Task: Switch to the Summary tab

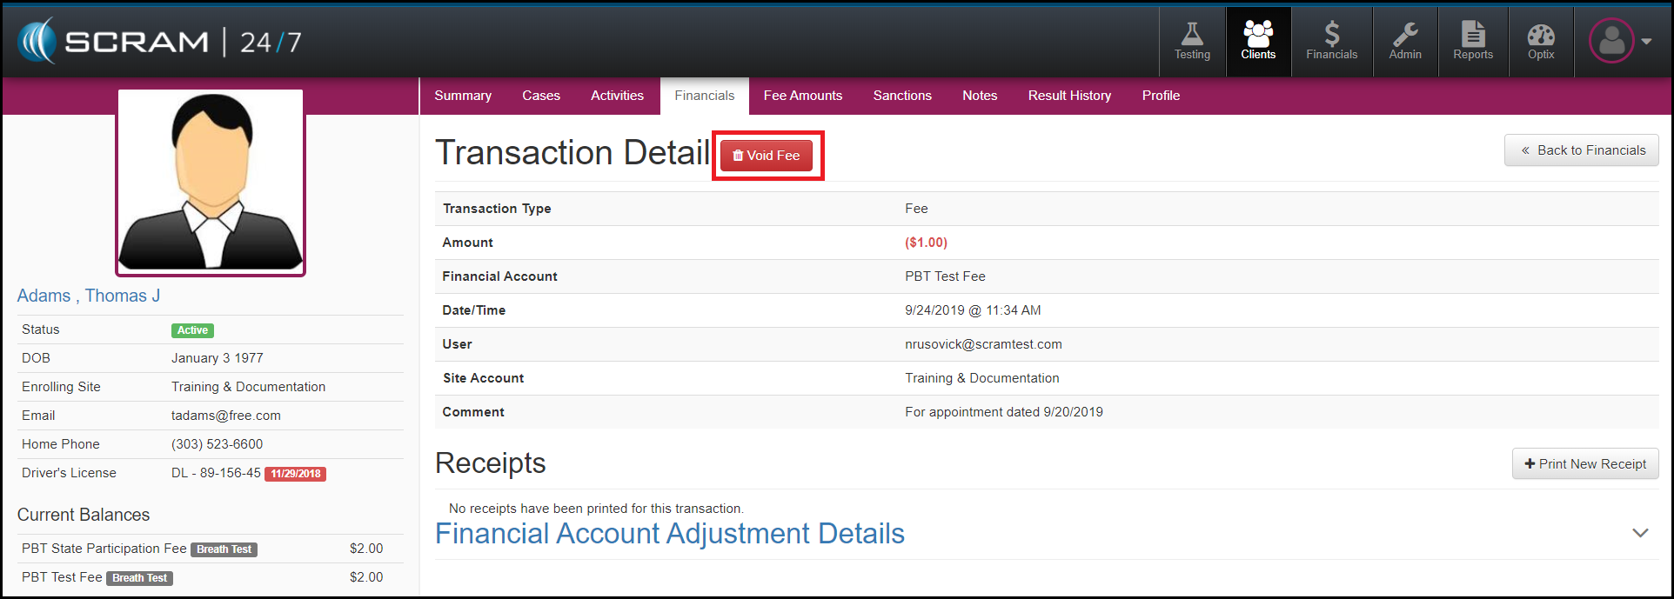Action: (463, 96)
